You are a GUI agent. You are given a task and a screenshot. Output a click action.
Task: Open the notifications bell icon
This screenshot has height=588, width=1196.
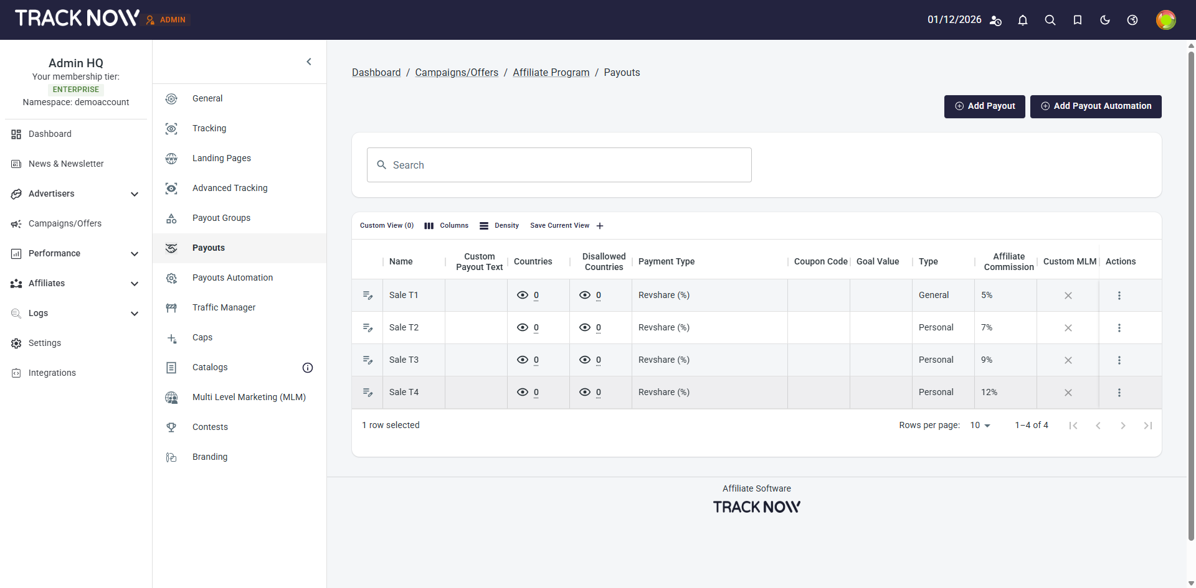click(1022, 20)
